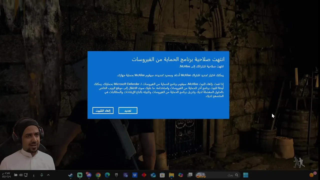Open the network tray icon
The width and height of the screenshot is (320, 180).
point(26,175)
